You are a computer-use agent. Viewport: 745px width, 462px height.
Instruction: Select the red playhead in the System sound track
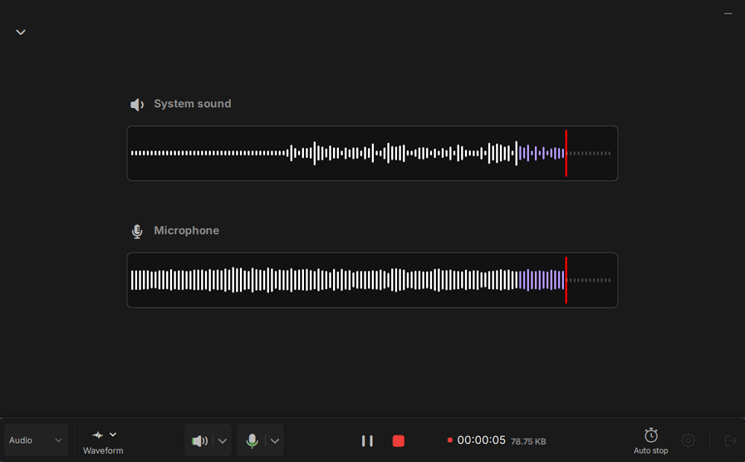(x=566, y=153)
